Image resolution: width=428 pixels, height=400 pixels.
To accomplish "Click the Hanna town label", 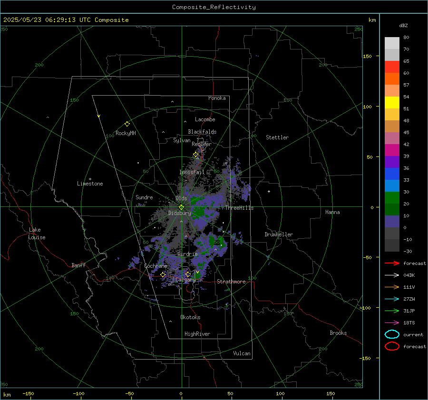I will [332, 212].
